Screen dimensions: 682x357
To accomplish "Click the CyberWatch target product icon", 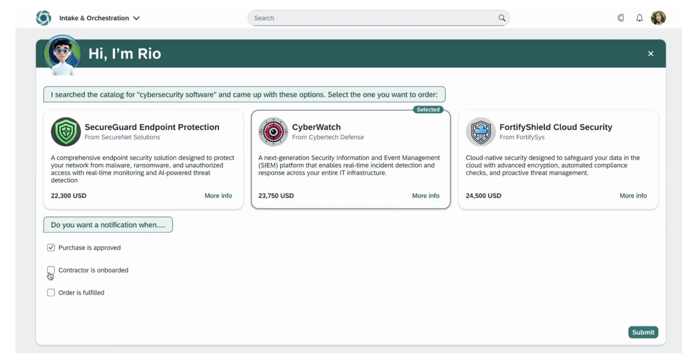I will (273, 132).
